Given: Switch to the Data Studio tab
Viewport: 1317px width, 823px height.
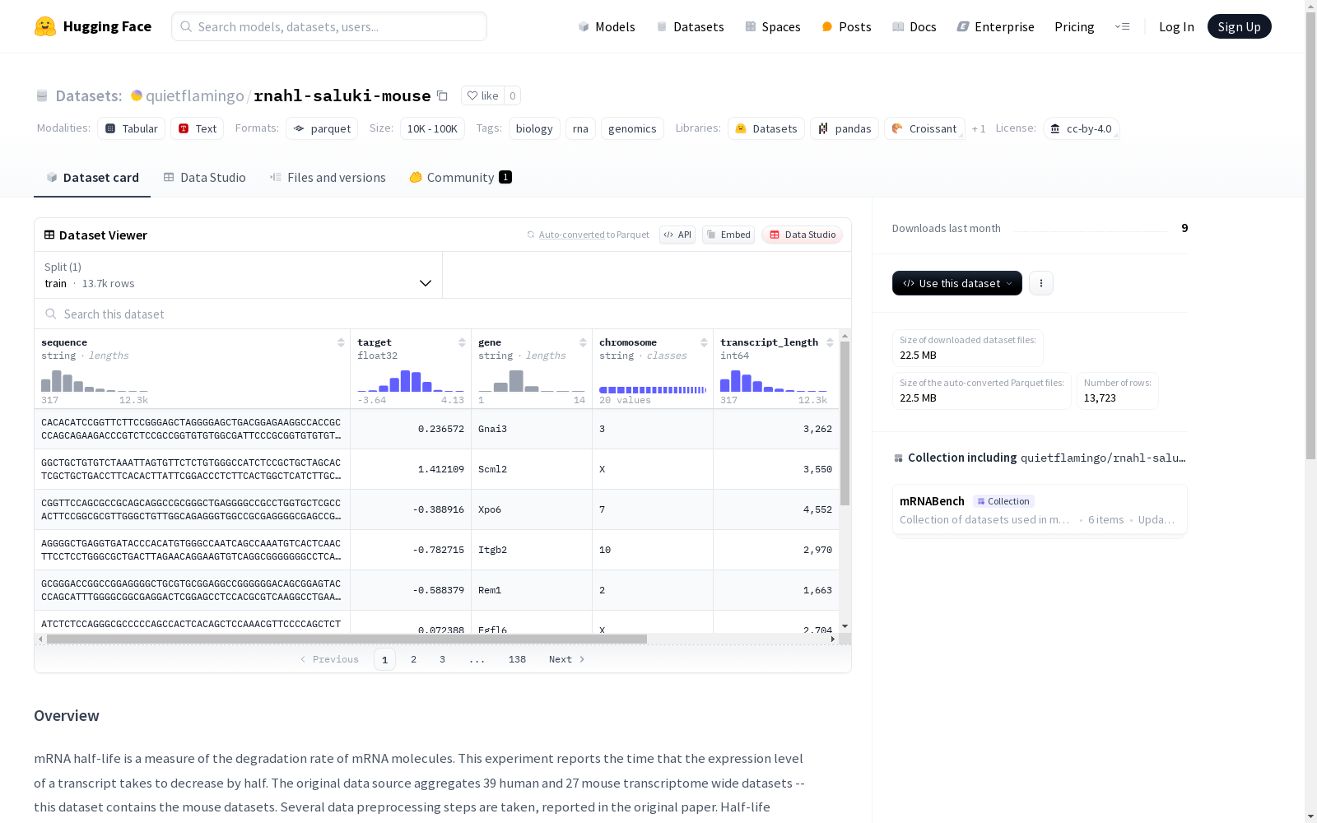Looking at the screenshot, I should (x=205, y=177).
